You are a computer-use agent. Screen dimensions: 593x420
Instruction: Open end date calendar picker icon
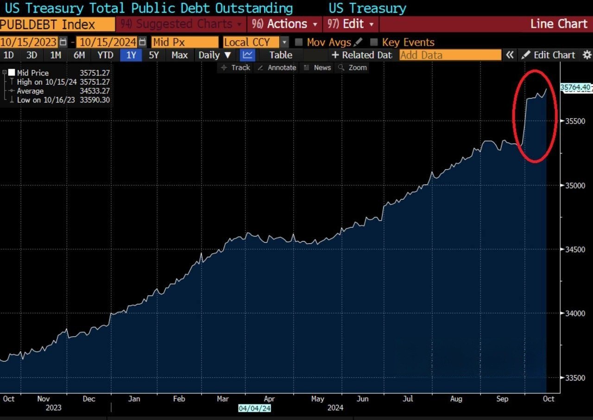pyautogui.click(x=143, y=42)
